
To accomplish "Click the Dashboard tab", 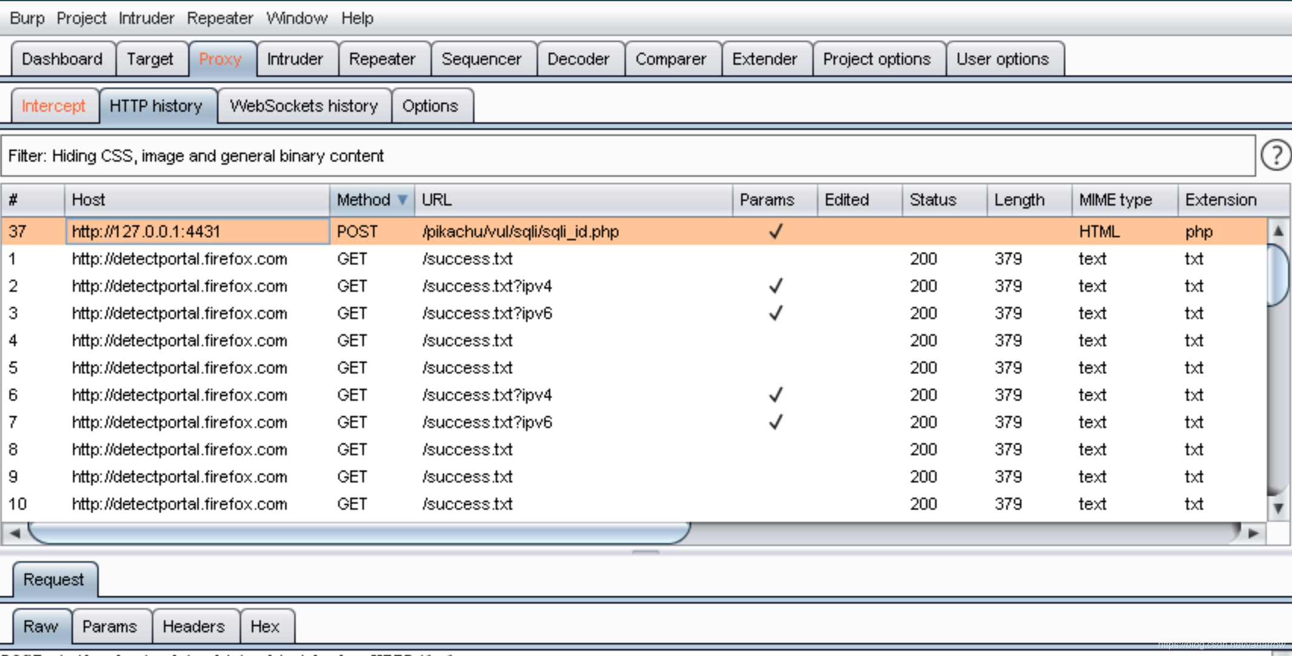I will [x=63, y=57].
